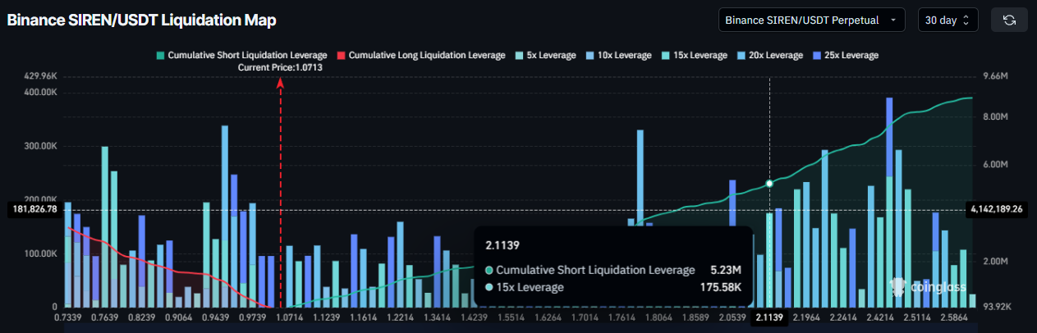This screenshot has width=1037, height=333.
Task: Click the Current Price:1.0713 label
Action: click(280, 67)
